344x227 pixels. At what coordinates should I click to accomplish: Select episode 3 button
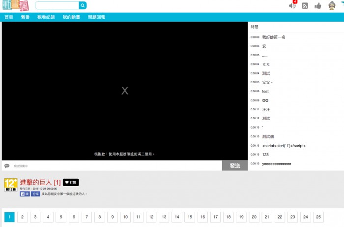35,217
